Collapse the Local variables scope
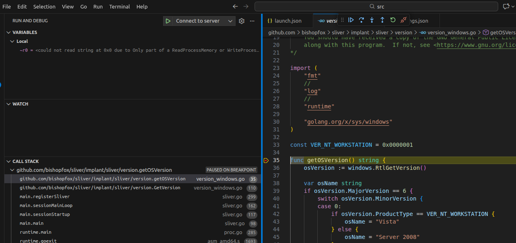Image resolution: width=516 pixels, height=243 pixels. point(12,41)
